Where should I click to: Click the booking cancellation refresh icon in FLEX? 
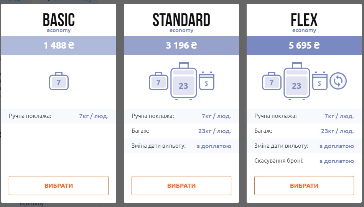click(338, 81)
